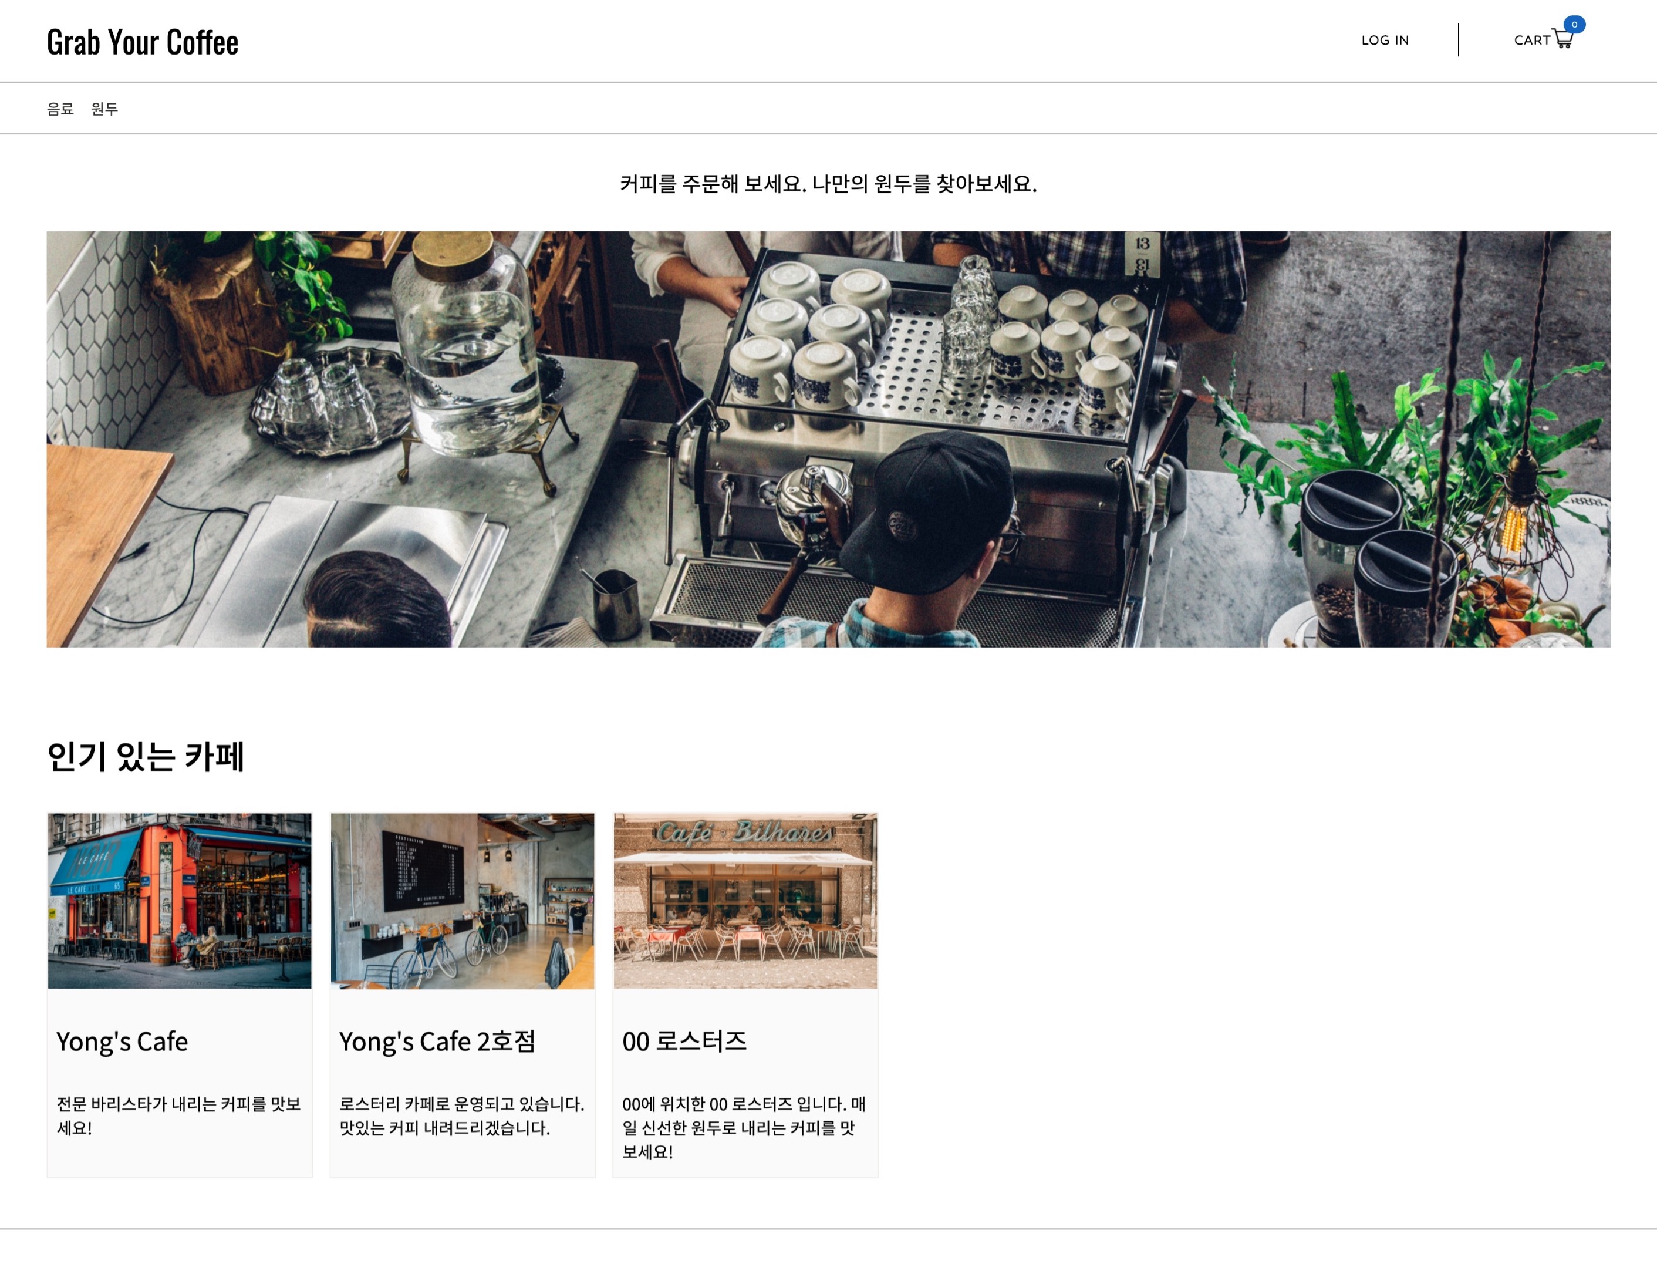The image size is (1657, 1274).
Task: Open the Yong's Cafe 2호점 interior photo
Action: click(463, 901)
